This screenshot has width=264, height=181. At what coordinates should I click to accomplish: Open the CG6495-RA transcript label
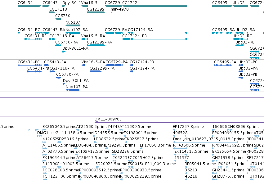click(223, 30)
